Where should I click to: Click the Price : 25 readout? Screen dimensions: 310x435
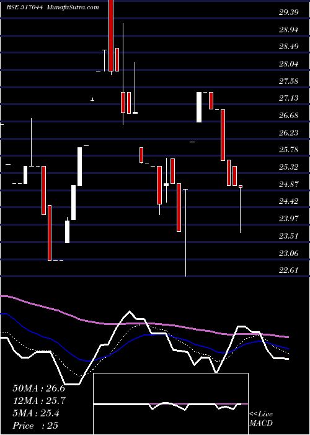click(35, 426)
